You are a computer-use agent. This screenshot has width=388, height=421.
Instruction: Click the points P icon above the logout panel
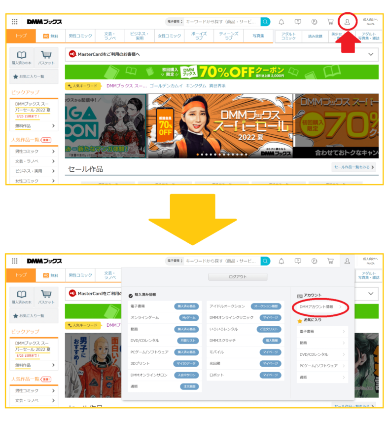314,261
